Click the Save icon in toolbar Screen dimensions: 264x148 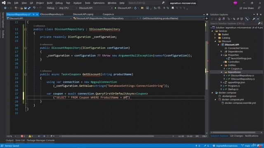26,8
